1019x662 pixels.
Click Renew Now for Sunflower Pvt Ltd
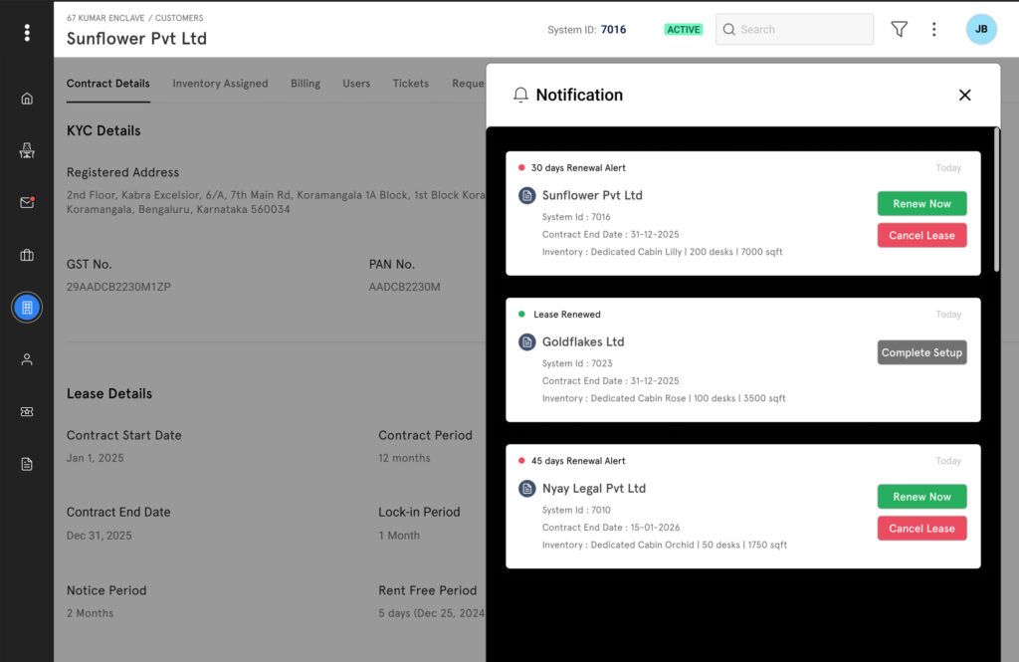tap(921, 204)
